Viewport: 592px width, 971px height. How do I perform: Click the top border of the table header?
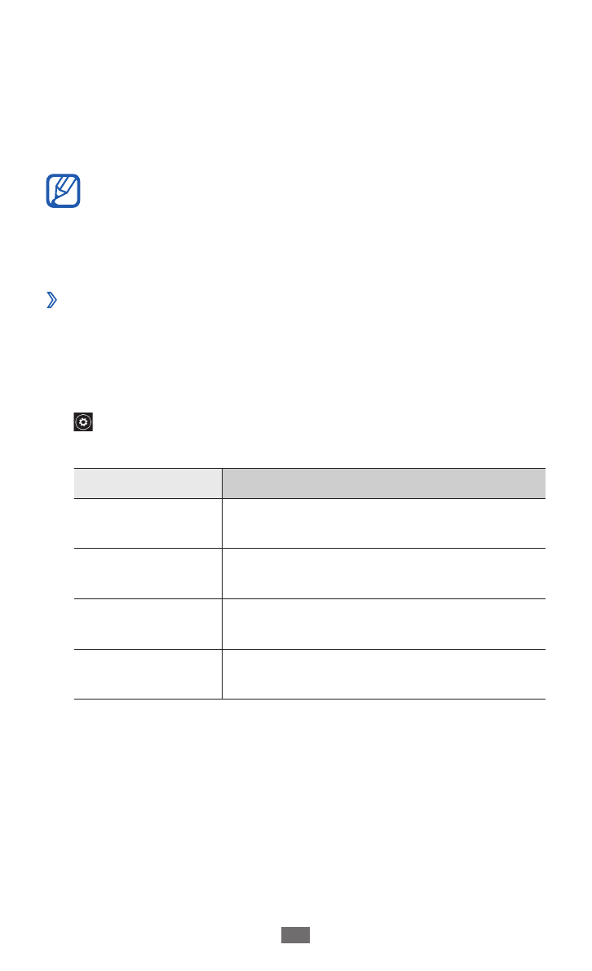click(309, 468)
